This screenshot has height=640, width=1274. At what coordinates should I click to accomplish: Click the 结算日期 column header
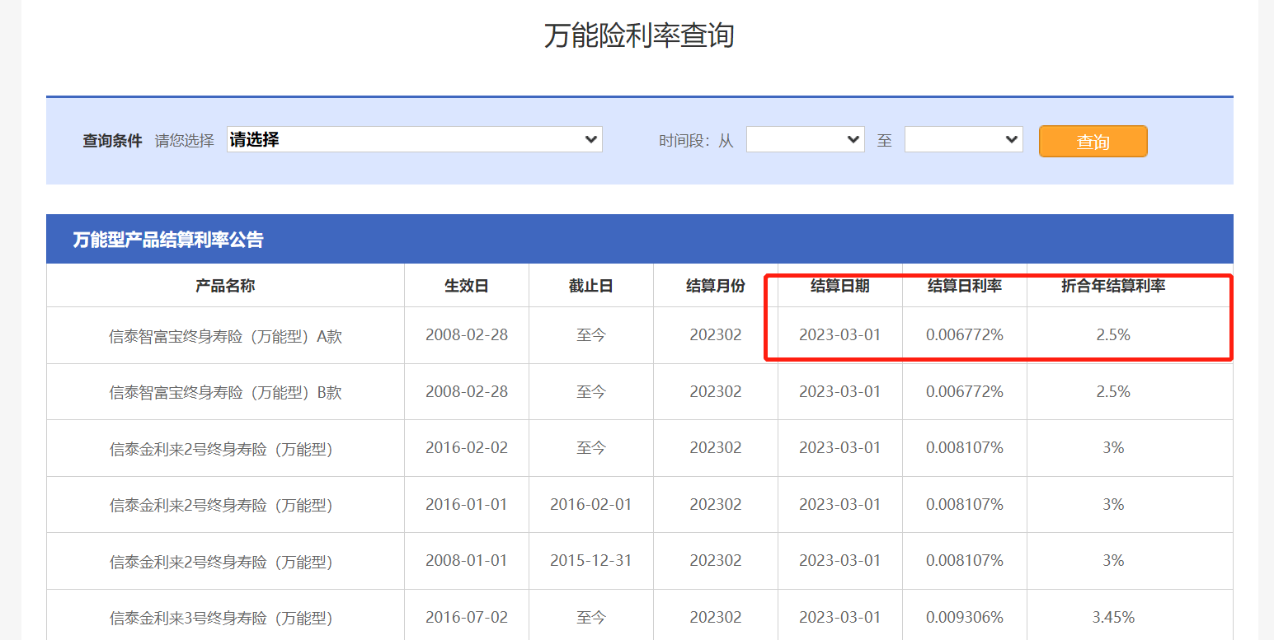[840, 286]
